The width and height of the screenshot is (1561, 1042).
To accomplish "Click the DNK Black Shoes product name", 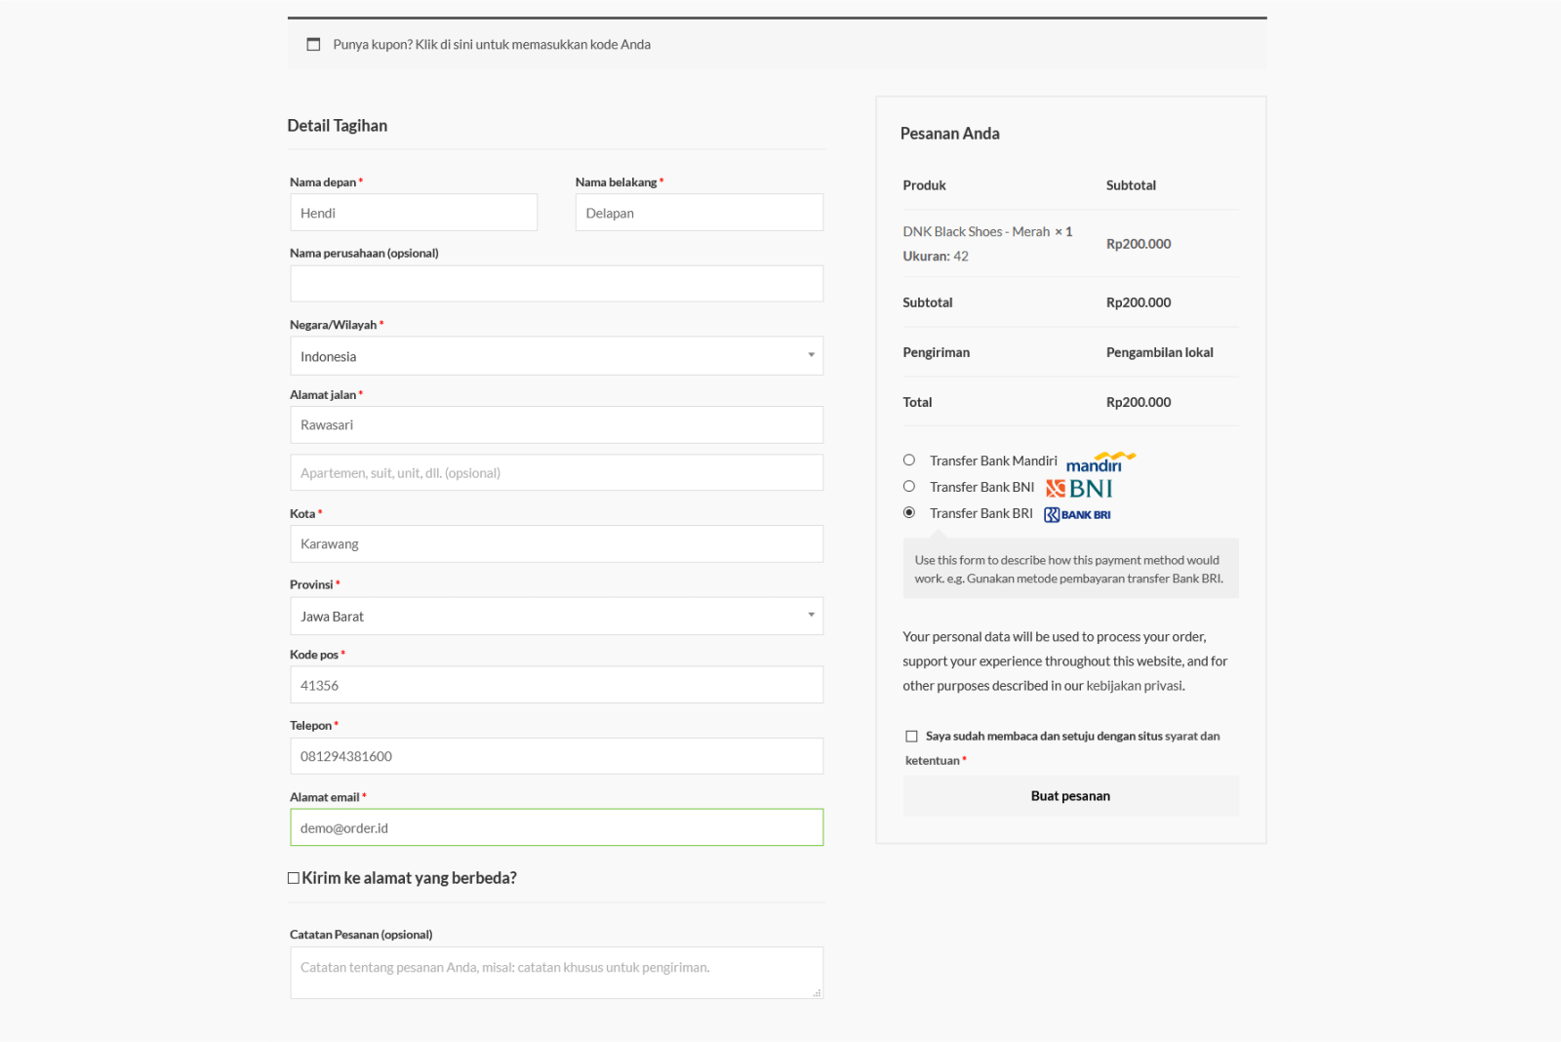I will tap(976, 232).
